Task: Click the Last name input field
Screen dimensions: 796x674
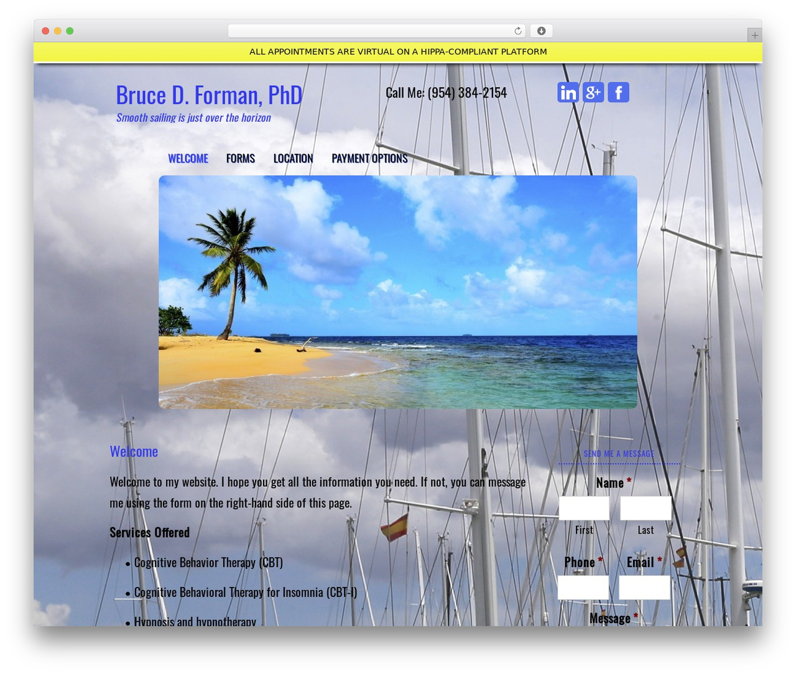Action: click(646, 508)
